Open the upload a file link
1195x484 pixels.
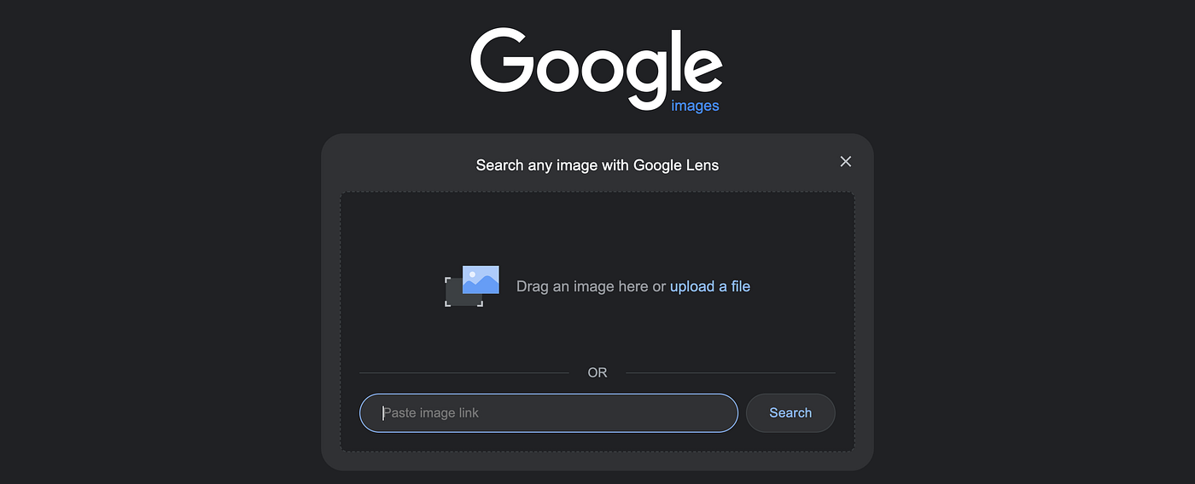tap(710, 286)
